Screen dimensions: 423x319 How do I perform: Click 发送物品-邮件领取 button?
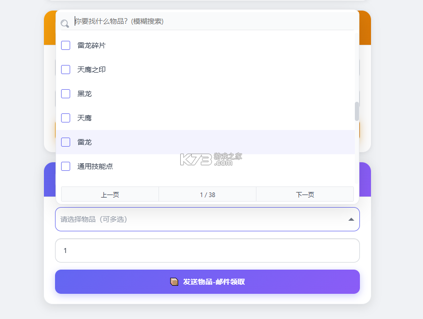click(207, 282)
